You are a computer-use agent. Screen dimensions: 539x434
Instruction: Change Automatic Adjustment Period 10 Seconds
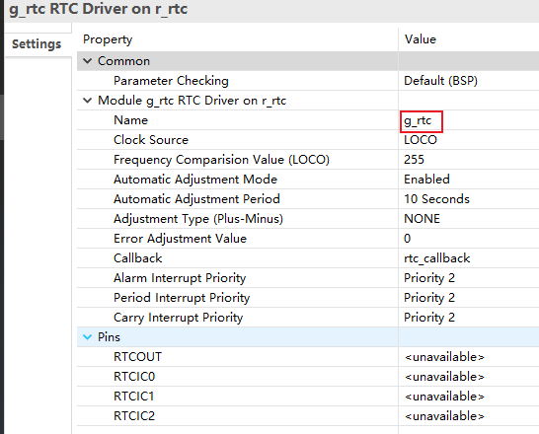coord(469,199)
